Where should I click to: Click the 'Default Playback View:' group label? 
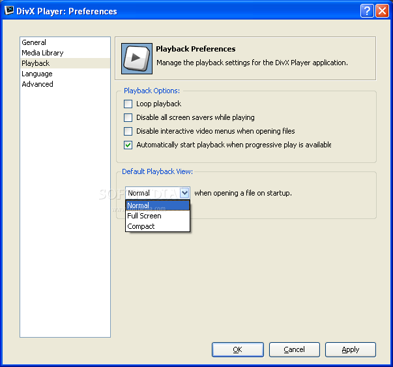(x=158, y=171)
